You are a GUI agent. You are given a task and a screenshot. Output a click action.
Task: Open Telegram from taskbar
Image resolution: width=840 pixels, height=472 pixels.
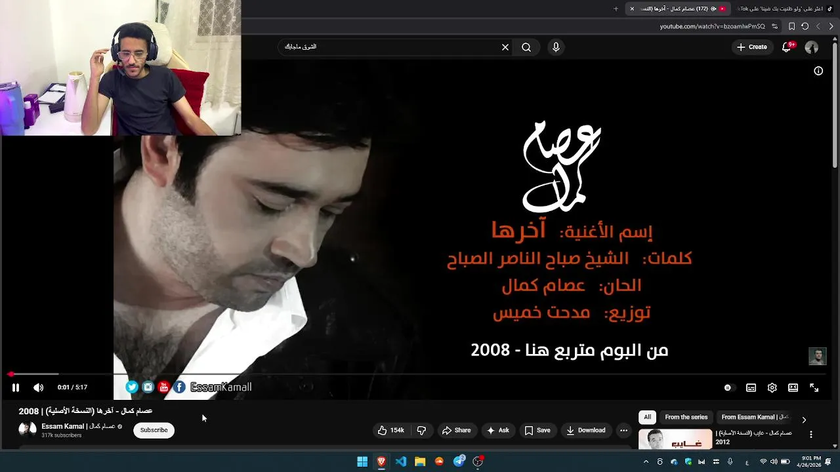point(459,462)
